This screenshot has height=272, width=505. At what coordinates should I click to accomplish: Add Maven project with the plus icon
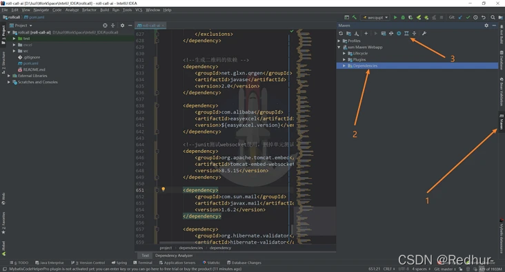click(366, 34)
